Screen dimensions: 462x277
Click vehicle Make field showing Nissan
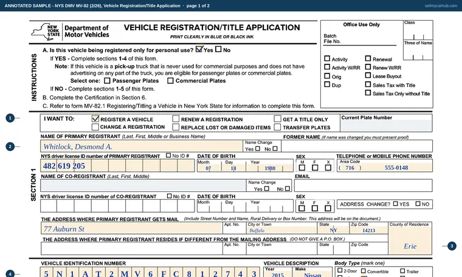click(312, 275)
